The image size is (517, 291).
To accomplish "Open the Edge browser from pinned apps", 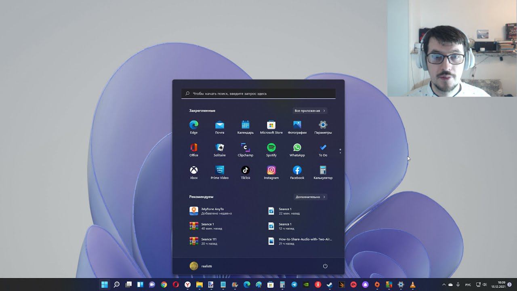I will tap(194, 127).
